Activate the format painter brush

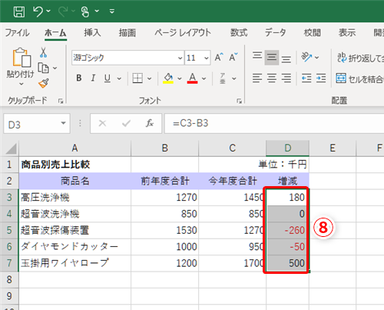point(44,83)
